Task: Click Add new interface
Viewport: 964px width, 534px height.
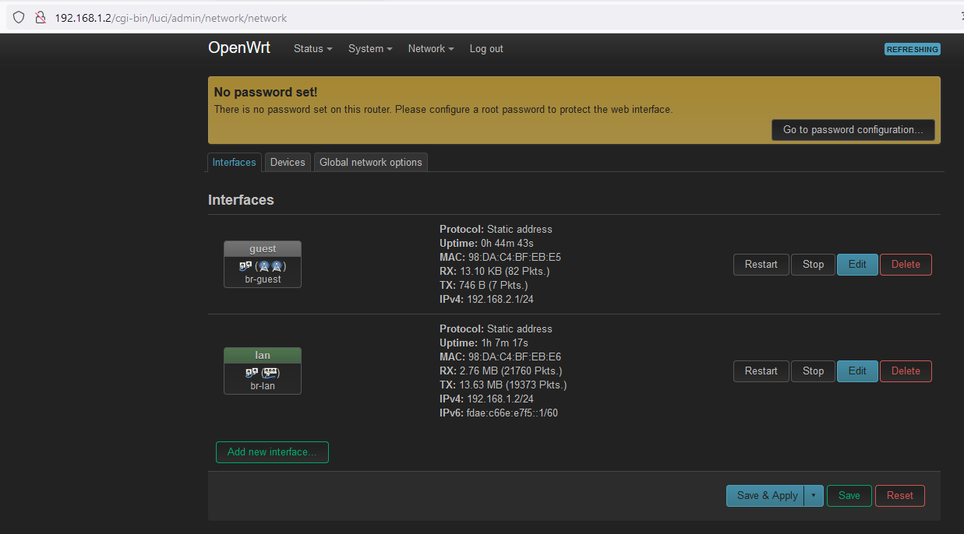Action: point(272,451)
